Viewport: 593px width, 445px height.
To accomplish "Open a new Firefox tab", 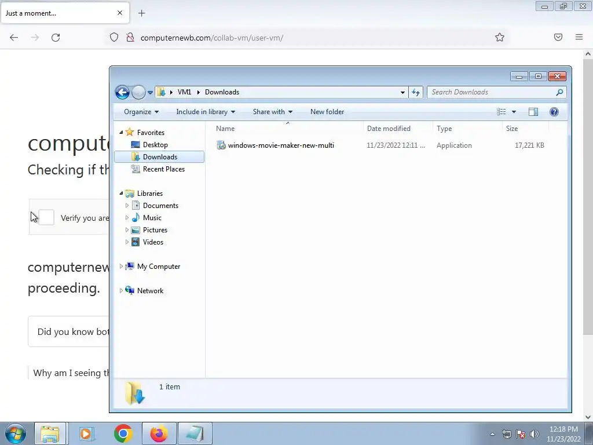I will click(x=142, y=13).
